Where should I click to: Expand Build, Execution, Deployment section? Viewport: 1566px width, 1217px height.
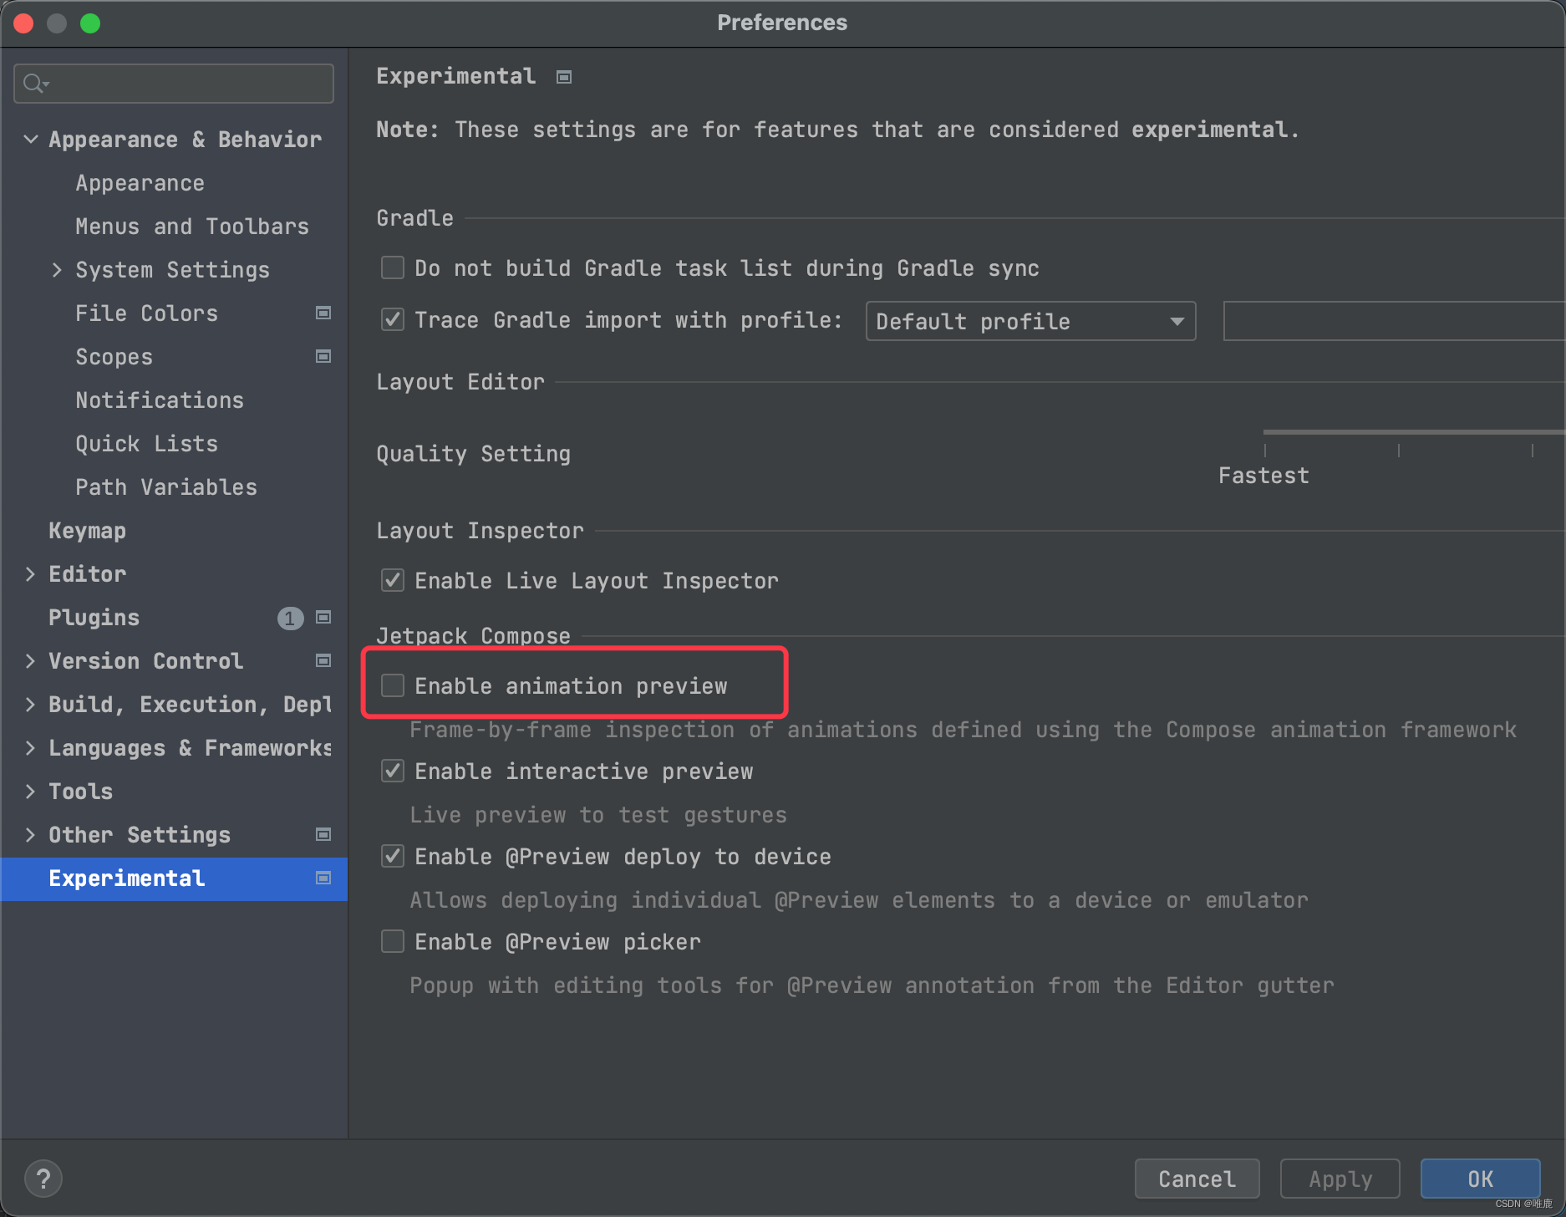[x=31, y=704]
